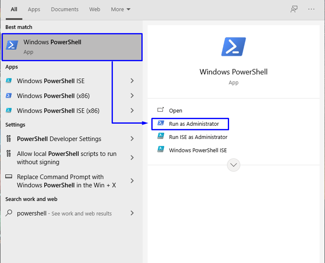Click the Replace Command Prompt setting icon
The height and width of the screenshot is (263, 325).
(9, 177)
